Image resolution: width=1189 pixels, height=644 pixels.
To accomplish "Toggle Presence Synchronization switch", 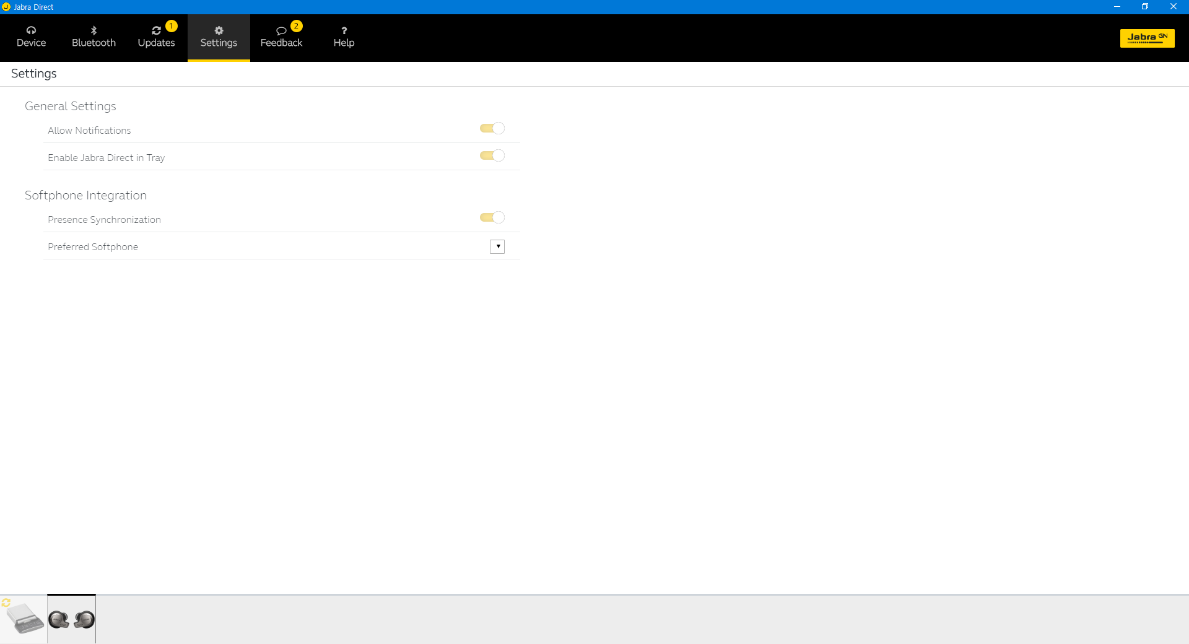I will coord(492,217).
